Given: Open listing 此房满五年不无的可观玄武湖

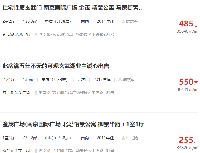Looking at the screenshot, I should tap(56, 66).
